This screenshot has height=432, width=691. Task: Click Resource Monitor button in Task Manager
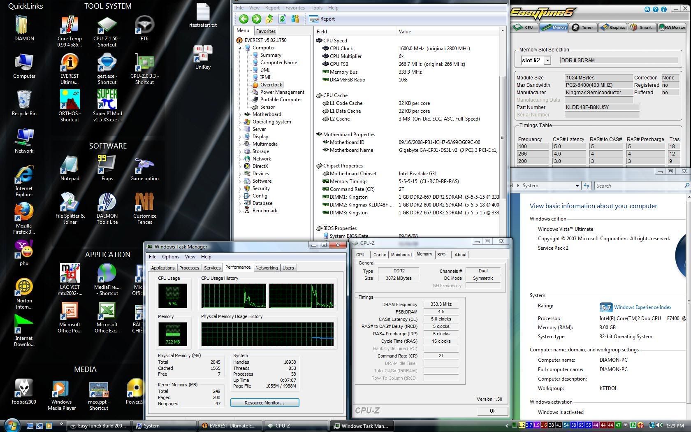click(264, 403)
